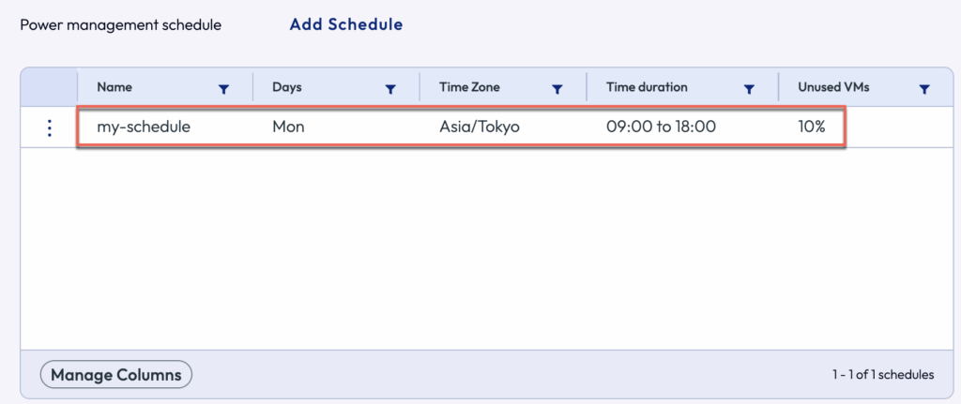
Task: Select the 09:00 to 18:00 cell
Action: [x=661, y=127]
